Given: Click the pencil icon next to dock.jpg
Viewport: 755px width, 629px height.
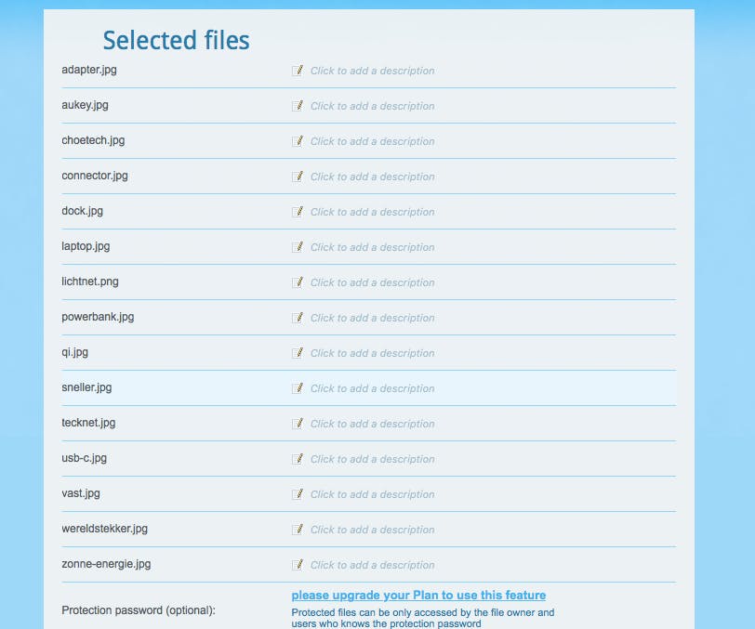Looking at the screenshot, I should 298,211.
